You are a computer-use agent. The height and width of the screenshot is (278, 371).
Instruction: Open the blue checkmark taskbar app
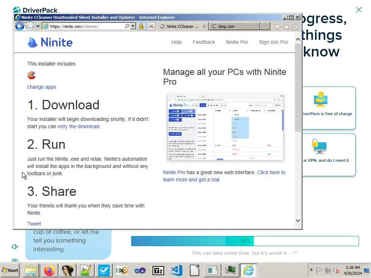(x=104, y=270)
